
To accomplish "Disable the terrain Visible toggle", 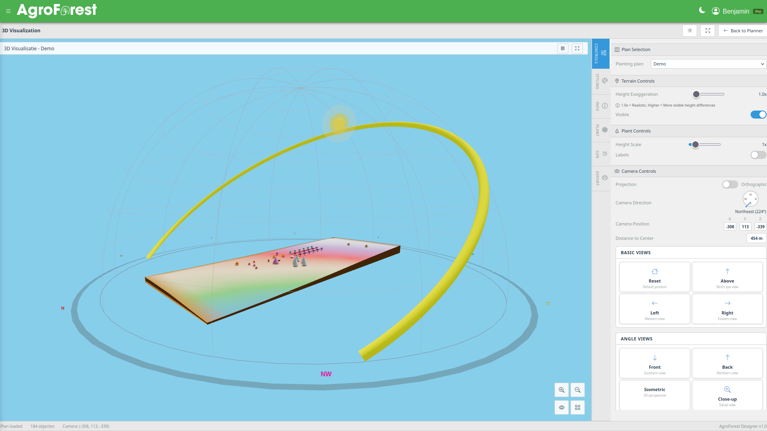I will [x=758, y=115].
